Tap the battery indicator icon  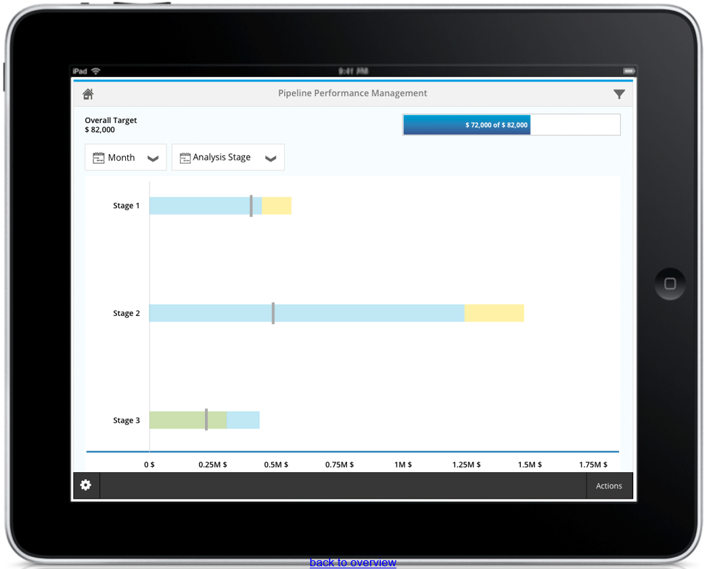[629, 71]
